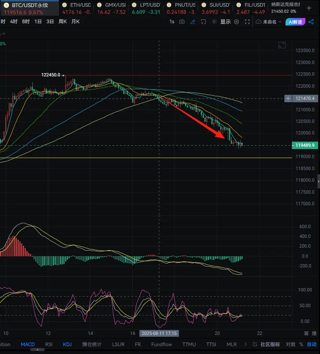Switch to 对数 log scale
This screenshot has height=354, width=320.
pos(291,344)
